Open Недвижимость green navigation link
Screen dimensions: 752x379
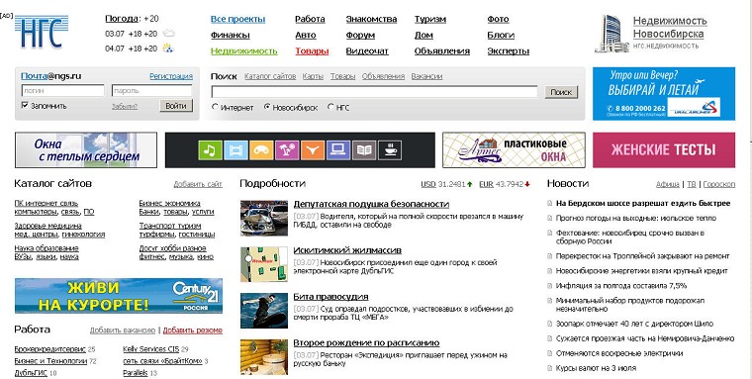point(244,50)
